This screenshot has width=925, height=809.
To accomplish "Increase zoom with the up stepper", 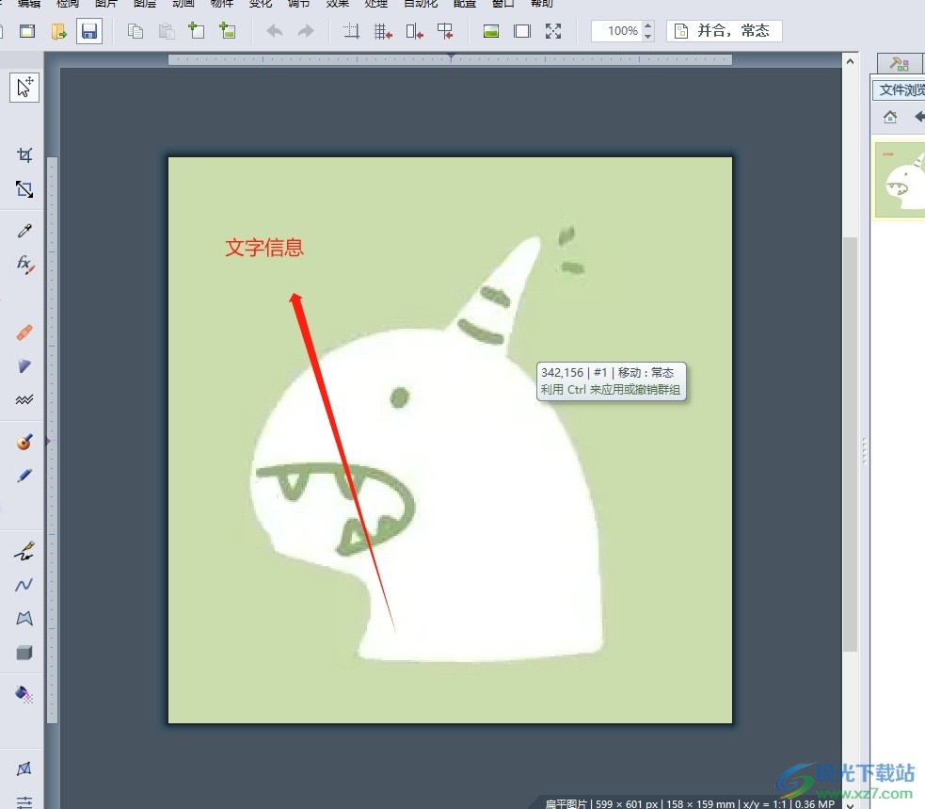I will (647, 25).
